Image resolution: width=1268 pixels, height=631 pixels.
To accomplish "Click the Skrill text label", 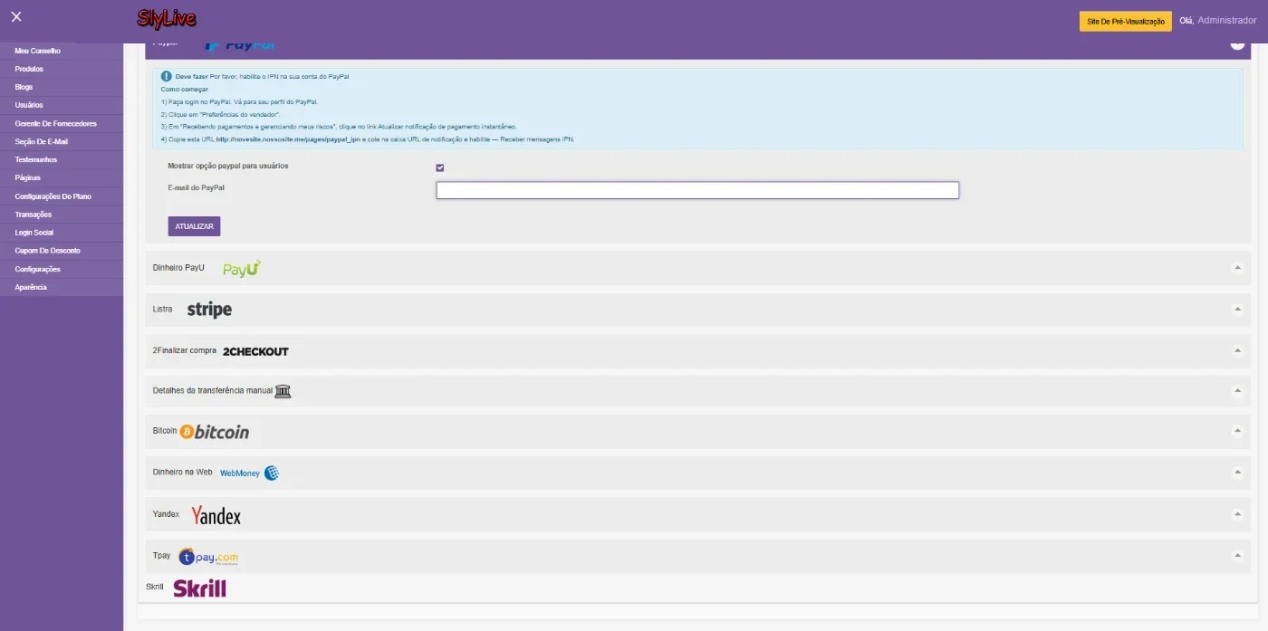I will tap(155, 588).
